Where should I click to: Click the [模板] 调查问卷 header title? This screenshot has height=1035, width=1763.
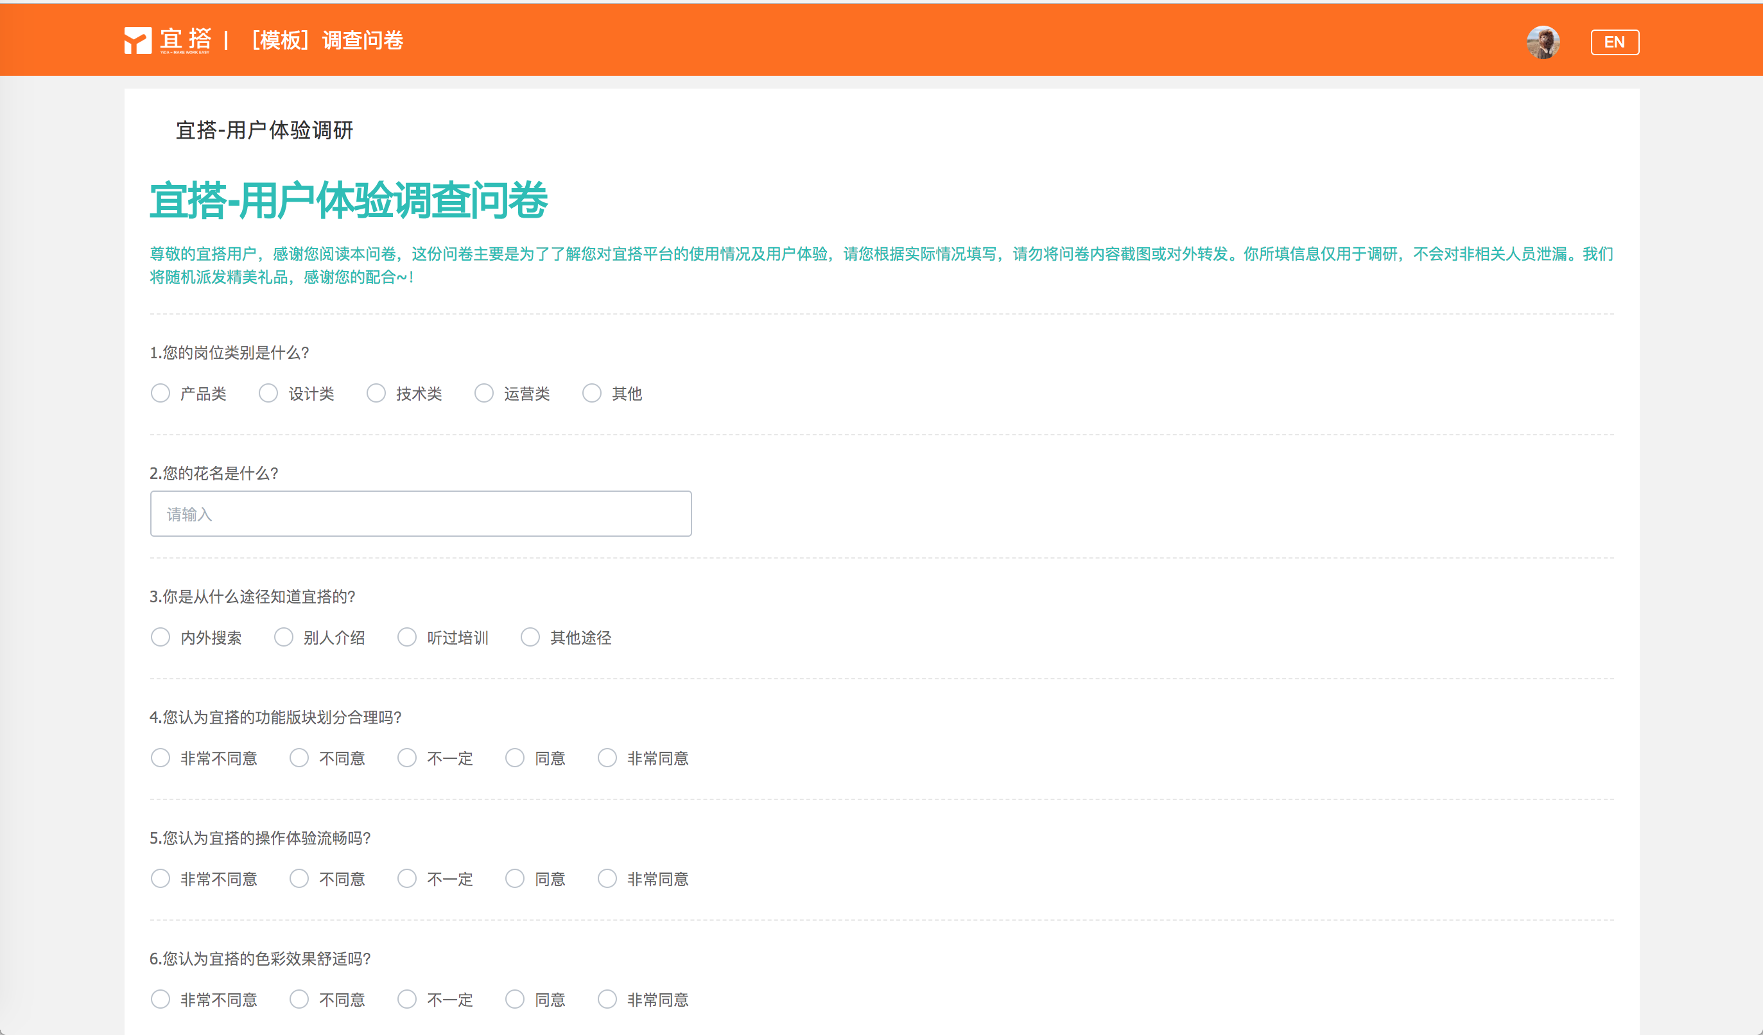(327, 40)
